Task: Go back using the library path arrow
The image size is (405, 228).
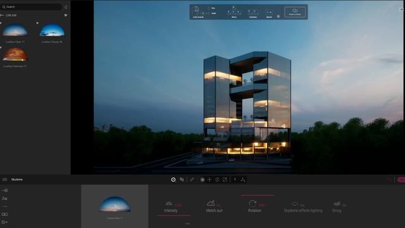Action: [x=2, y=15]
